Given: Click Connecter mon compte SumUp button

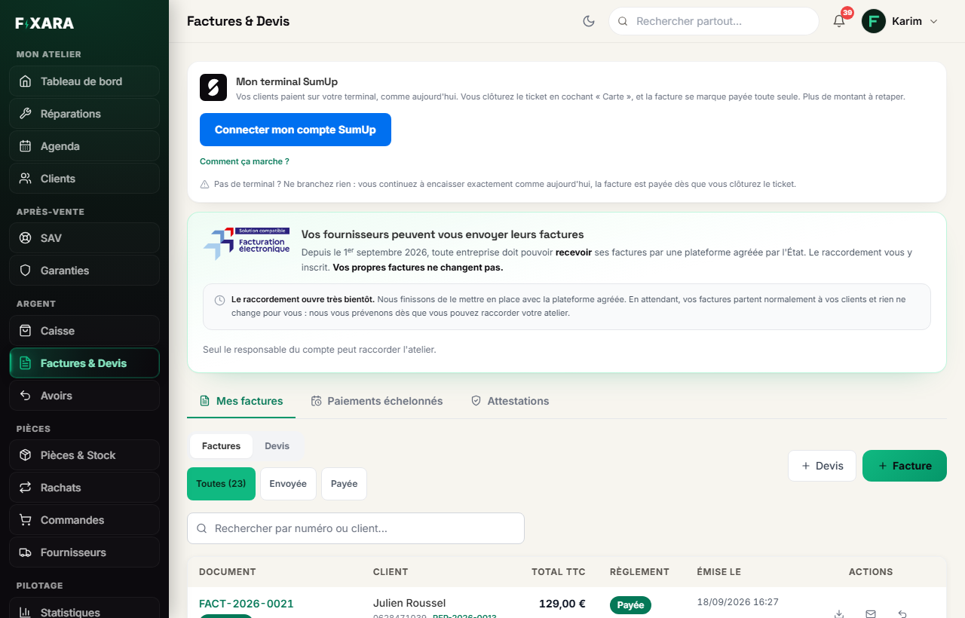Looking at the screenshot, I should [x=296, y=130].
